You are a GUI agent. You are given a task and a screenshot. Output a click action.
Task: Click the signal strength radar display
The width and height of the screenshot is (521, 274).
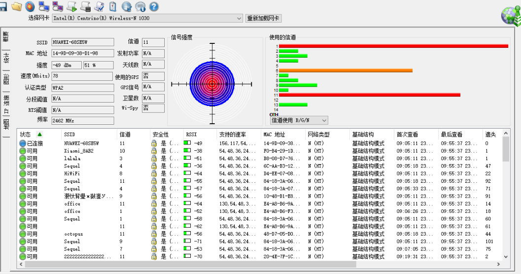[212, 84]
